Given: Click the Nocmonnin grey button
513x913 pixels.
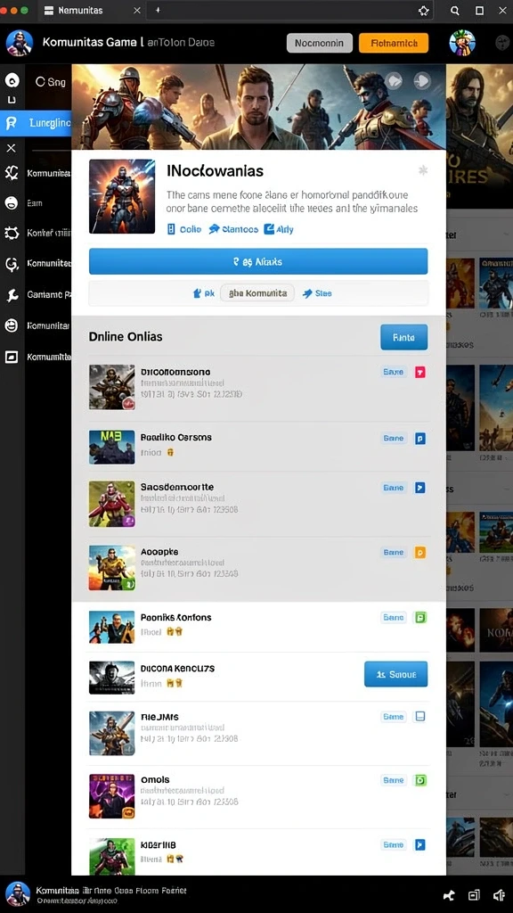Looking at the screenshot, I should pyautogui.click(x=320, y=43).
